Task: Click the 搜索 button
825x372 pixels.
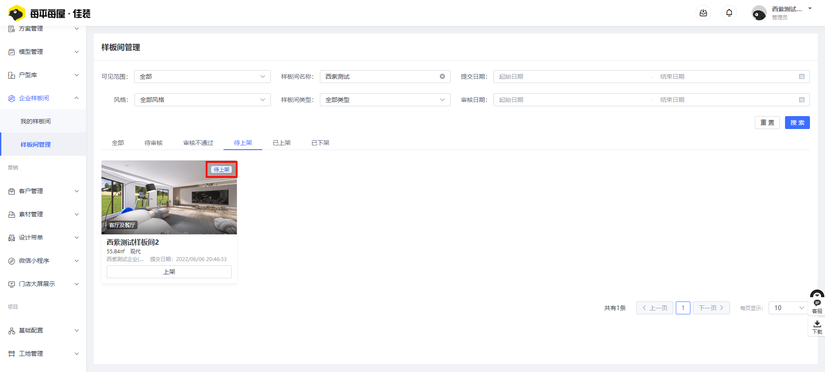Action: pyautogui.click(x=797, y=123)
